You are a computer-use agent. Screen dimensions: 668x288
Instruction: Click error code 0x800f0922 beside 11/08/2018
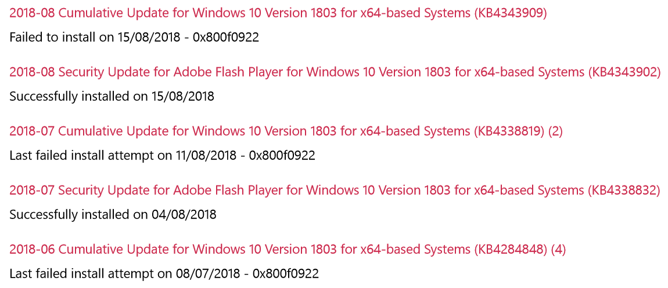click(282, 155)
